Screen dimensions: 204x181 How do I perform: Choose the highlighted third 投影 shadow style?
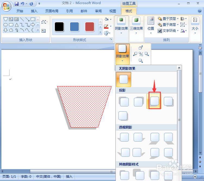pos(154,101)
